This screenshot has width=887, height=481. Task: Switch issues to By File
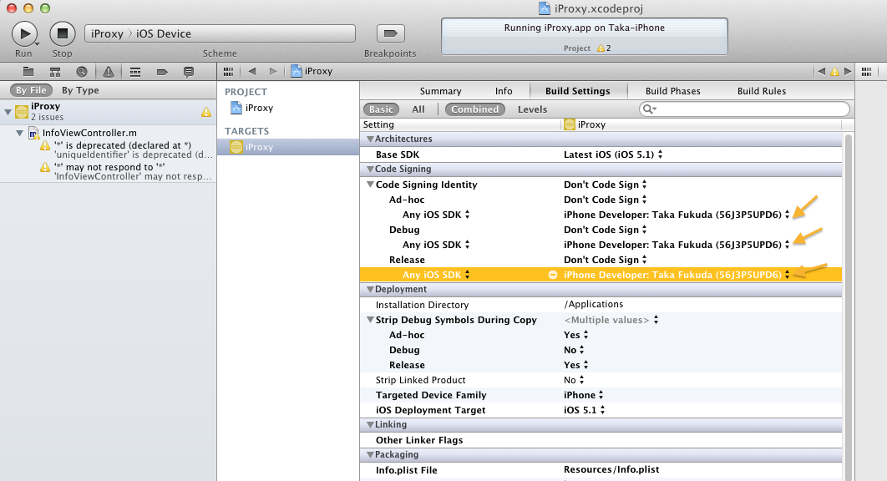31,90
